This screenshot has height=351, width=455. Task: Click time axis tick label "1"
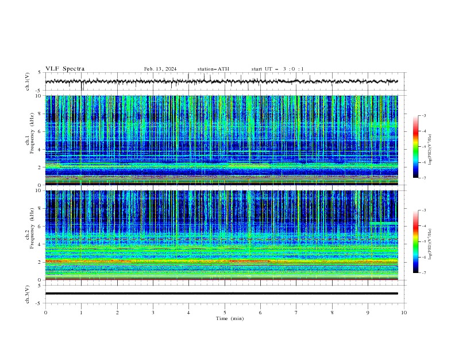click(81, 313)
